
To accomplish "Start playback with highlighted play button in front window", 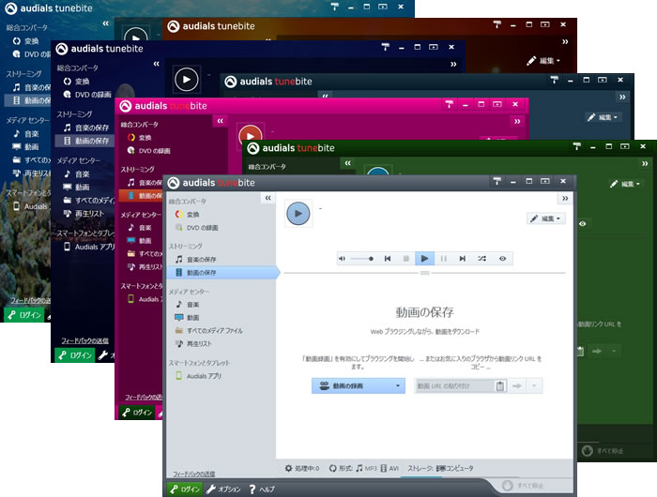I will tap(424, 258).
